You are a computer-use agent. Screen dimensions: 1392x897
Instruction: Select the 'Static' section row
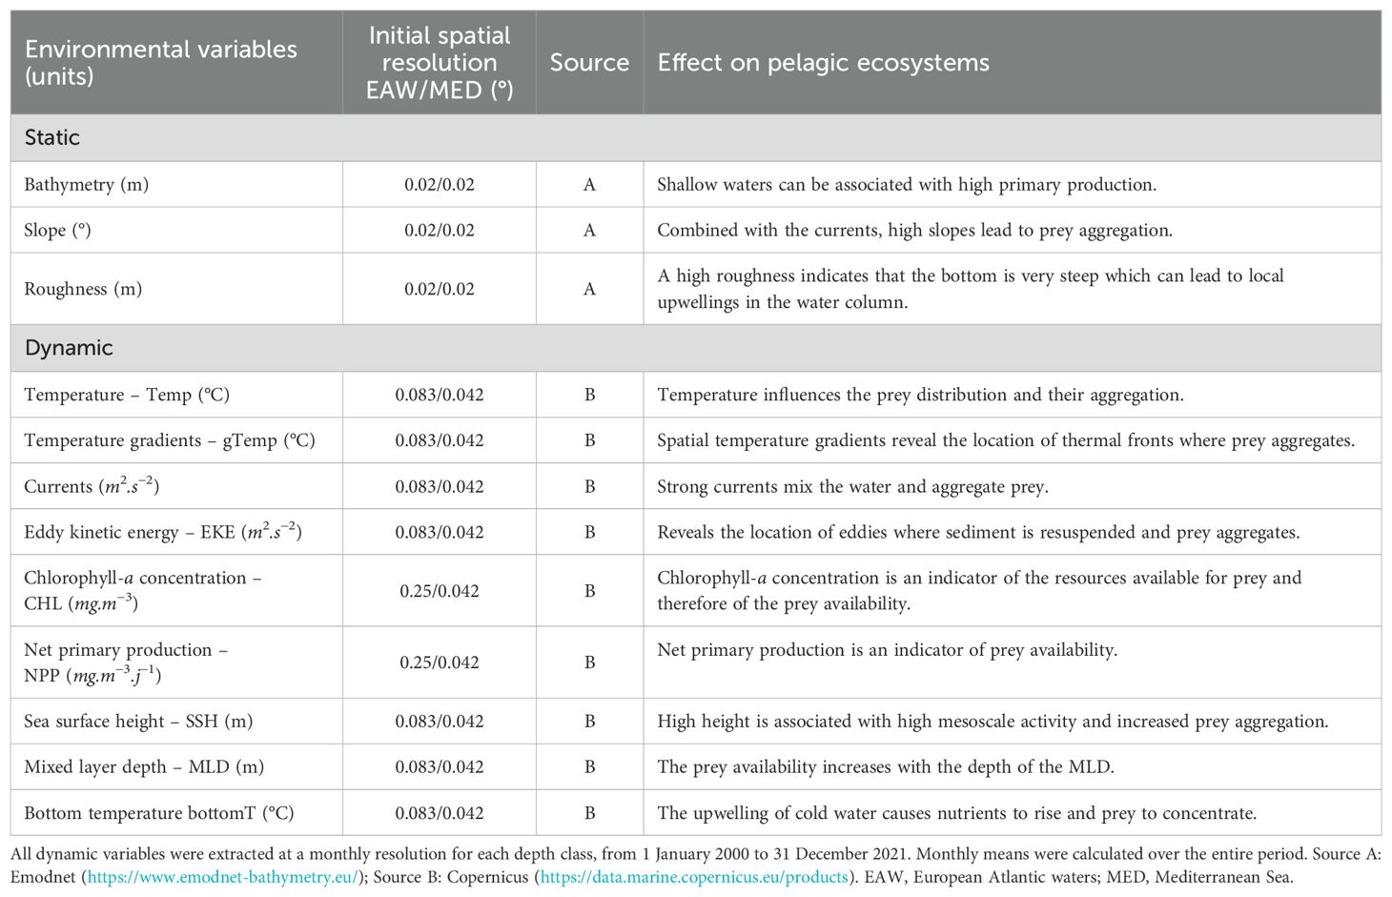point(696,137)
